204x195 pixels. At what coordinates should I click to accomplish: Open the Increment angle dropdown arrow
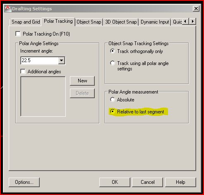coord(62,60)
